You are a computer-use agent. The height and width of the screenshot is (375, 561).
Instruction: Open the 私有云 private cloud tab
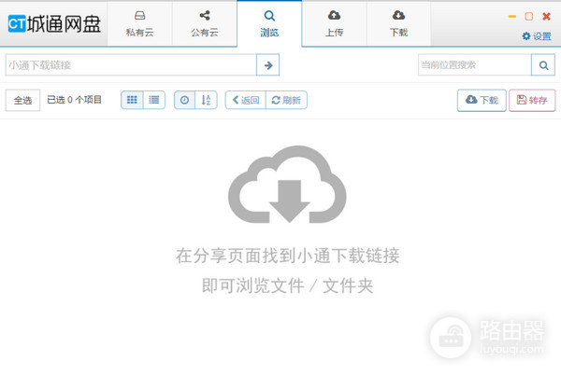click(140, 24)
